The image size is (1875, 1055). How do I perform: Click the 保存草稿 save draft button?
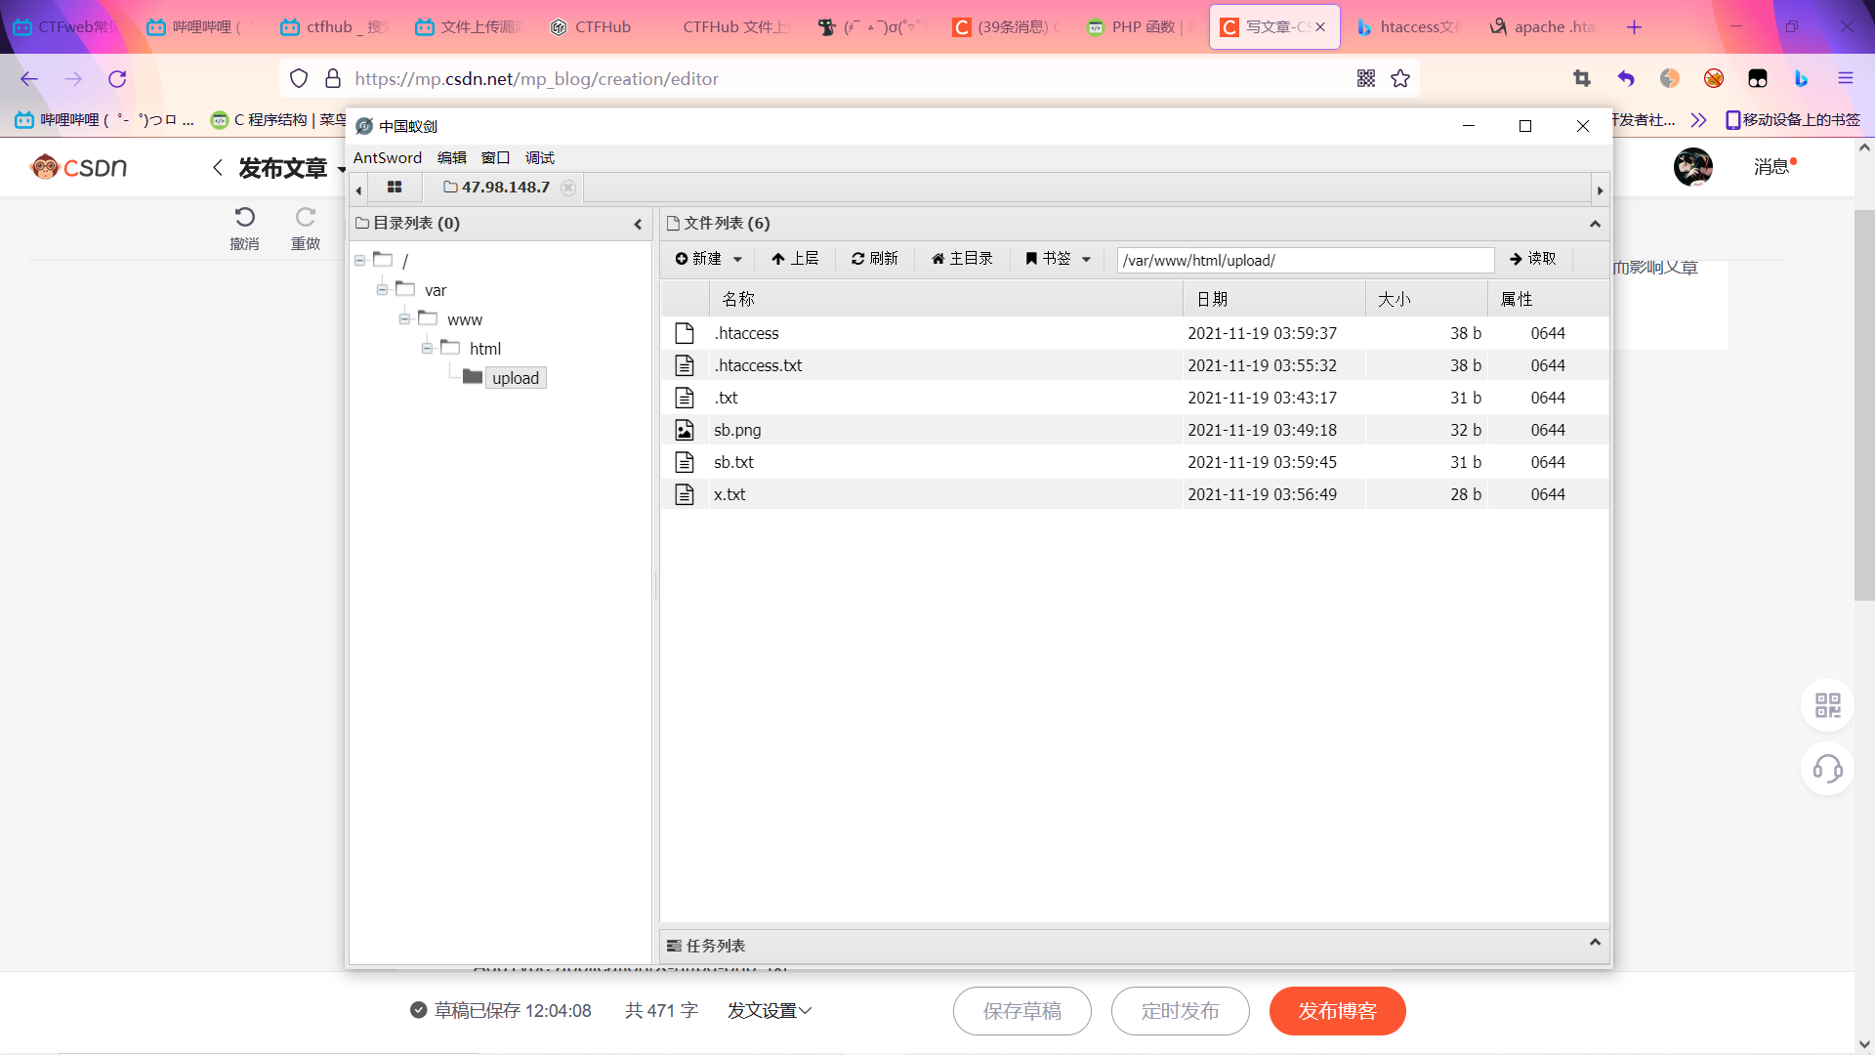pyautogui.click(x=1021, y=1011)
